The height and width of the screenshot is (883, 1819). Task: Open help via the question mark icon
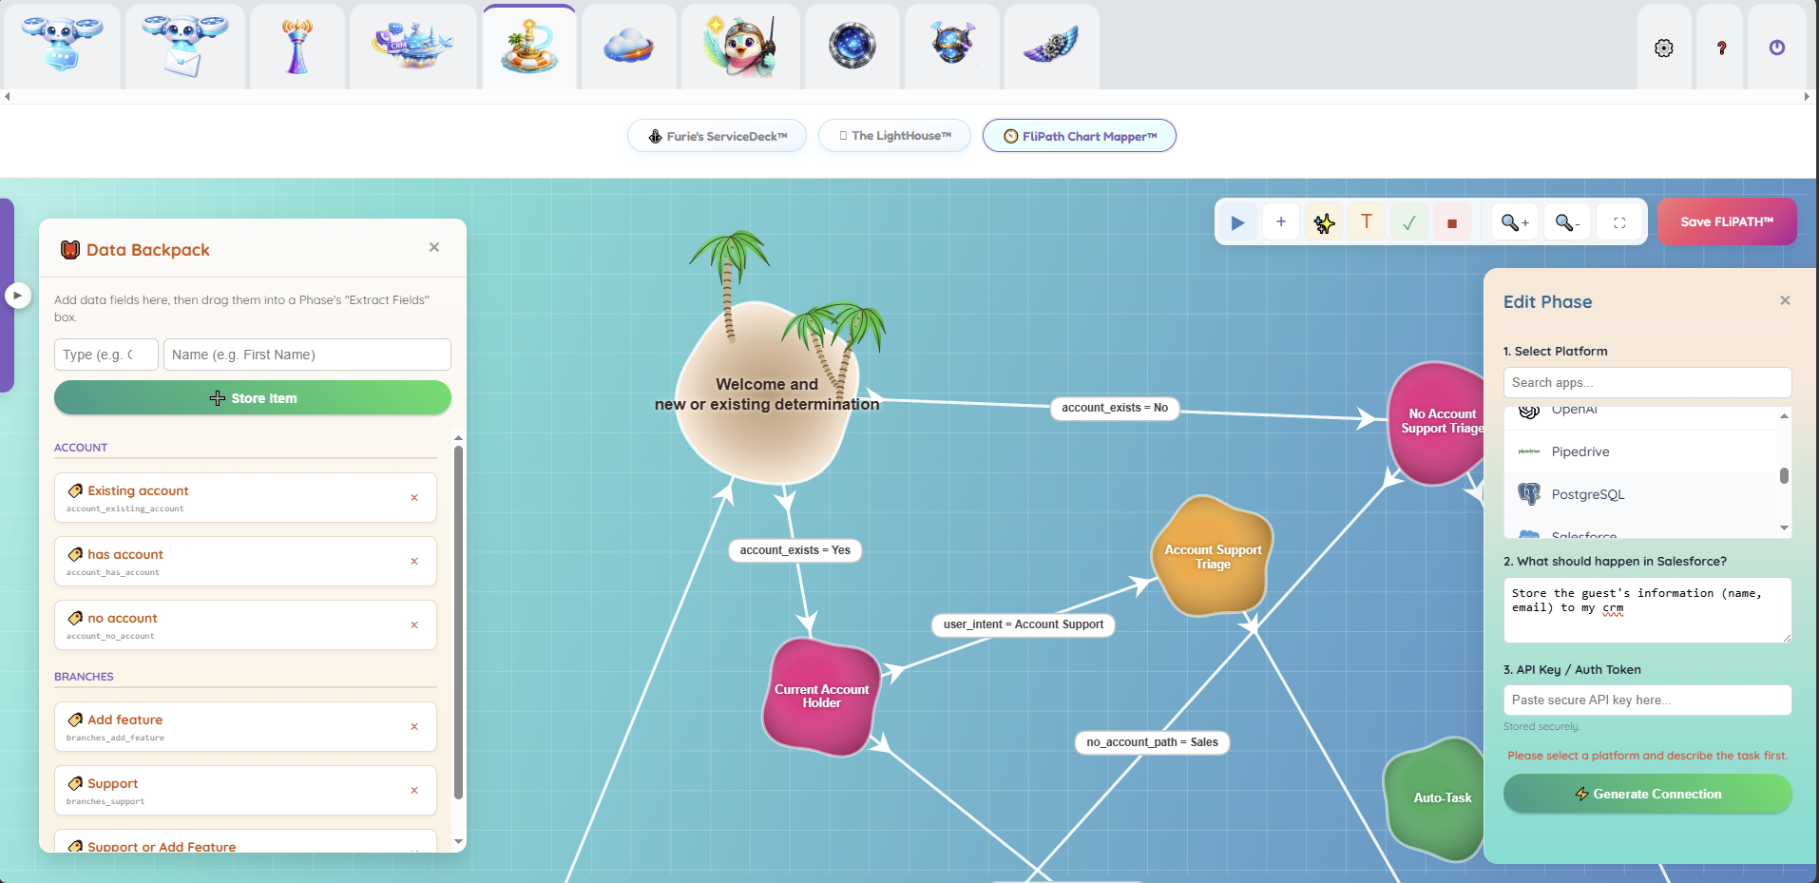click(x=1720, y=47)
